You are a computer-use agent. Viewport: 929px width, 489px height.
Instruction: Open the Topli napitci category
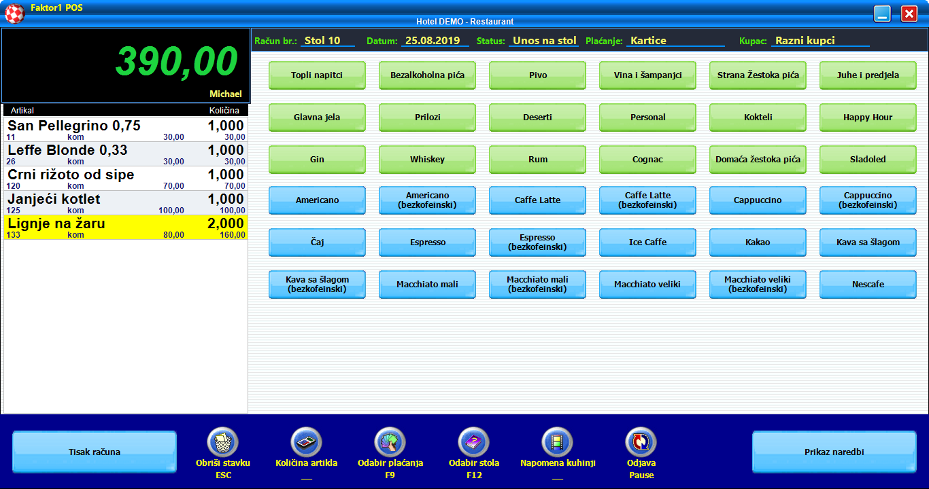[317, 75]
